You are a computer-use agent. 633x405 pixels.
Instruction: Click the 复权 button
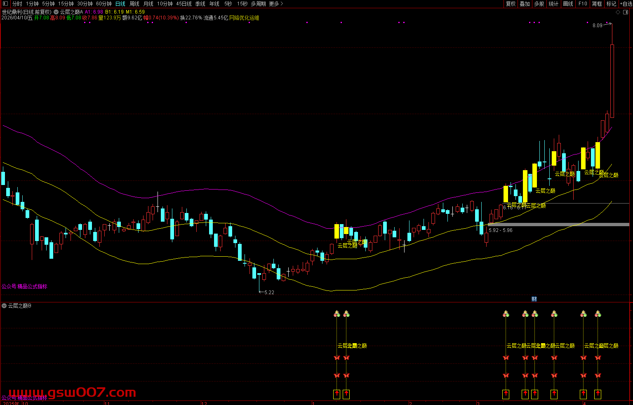(511, 4)
